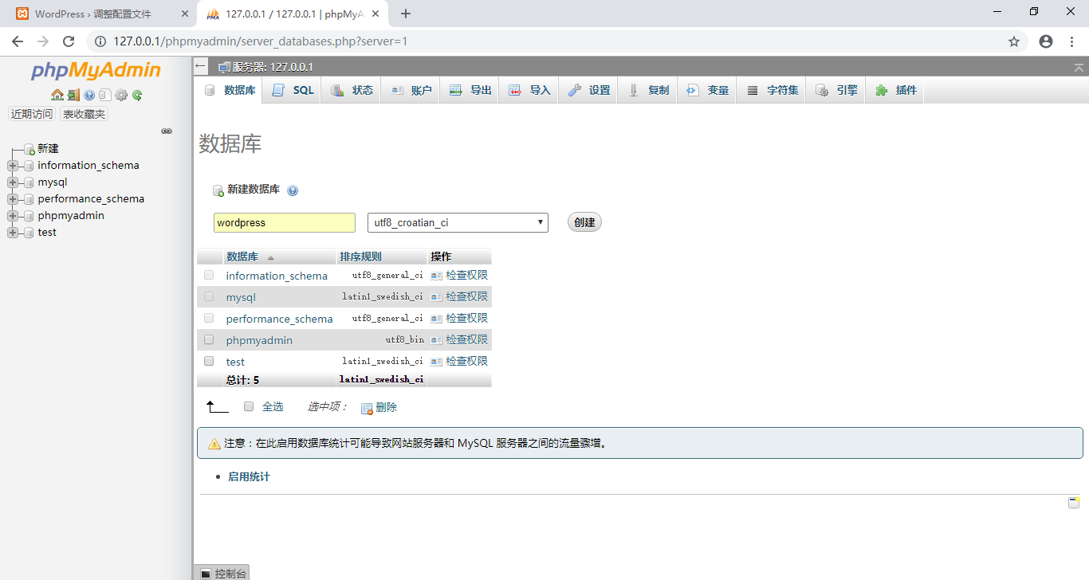Click the privileges icon in information_schema row
The width and height of the screenshot is (1089, 580).
(436, 276)
